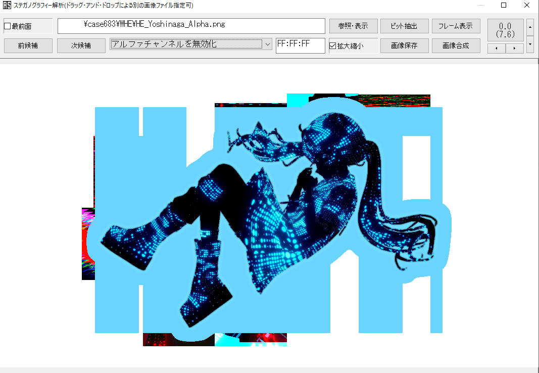
Task: Click the ビット抽出 bit extraction button
Action: pyautogui.click(x=404, y=26)
